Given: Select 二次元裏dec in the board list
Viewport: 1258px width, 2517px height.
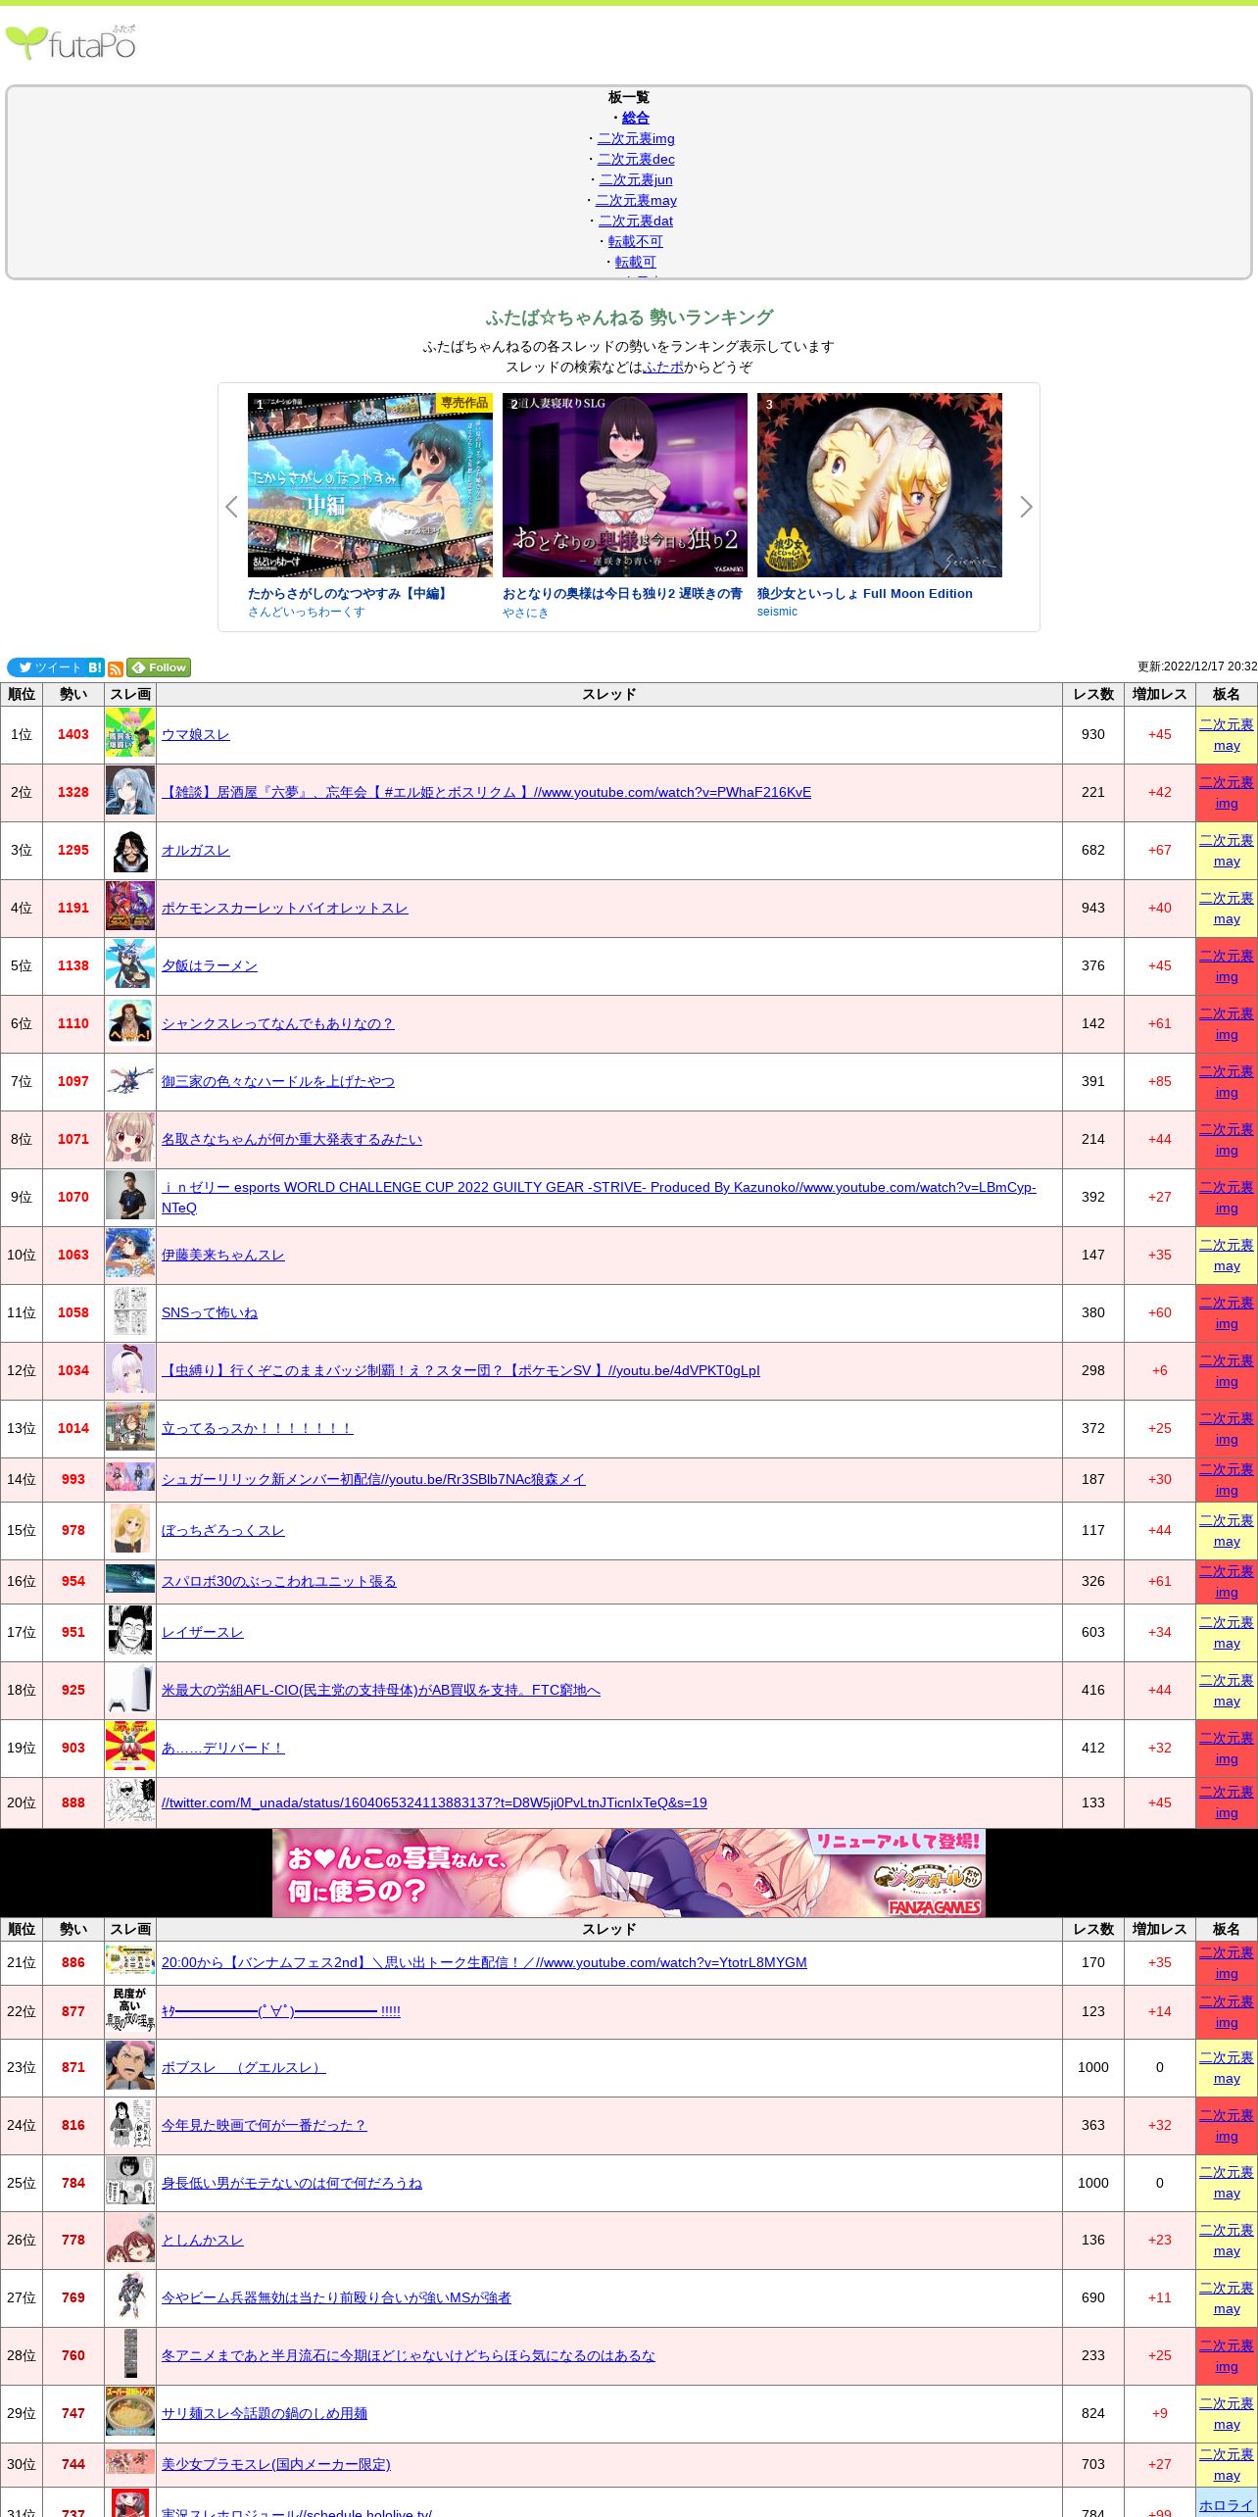Looking at the screenshot, I should coord(636,159).
